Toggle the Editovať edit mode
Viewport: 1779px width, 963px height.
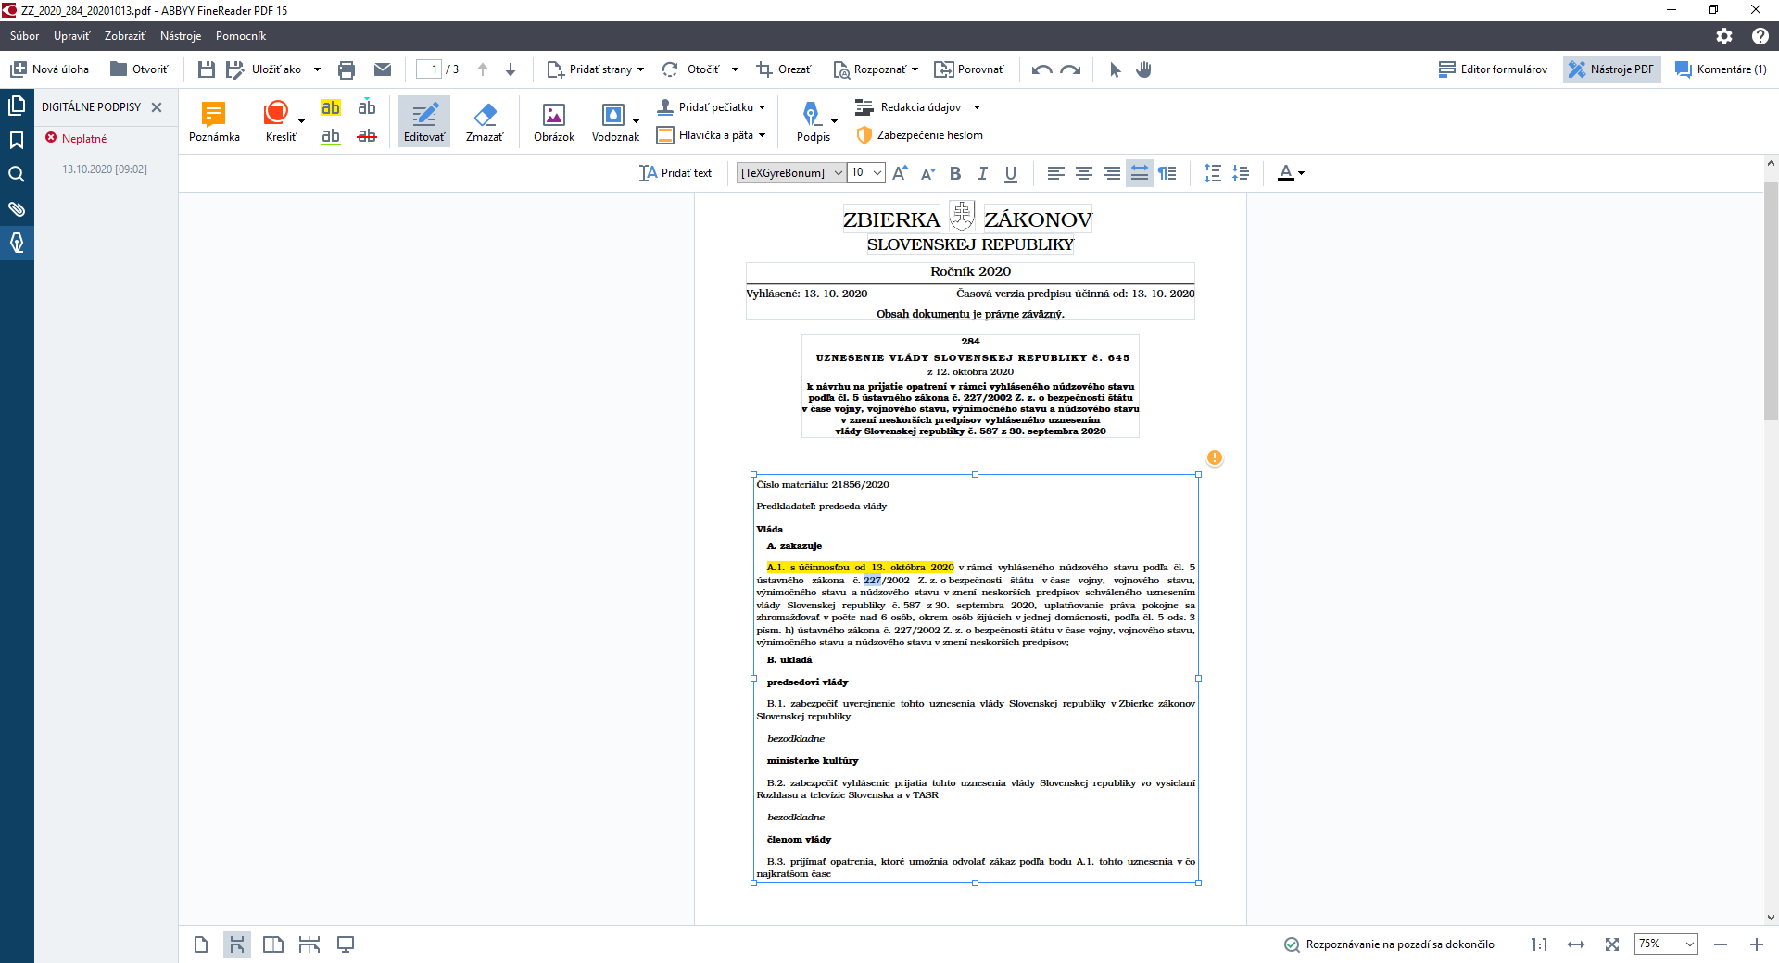pyautogui.click(x=424, y=121)
